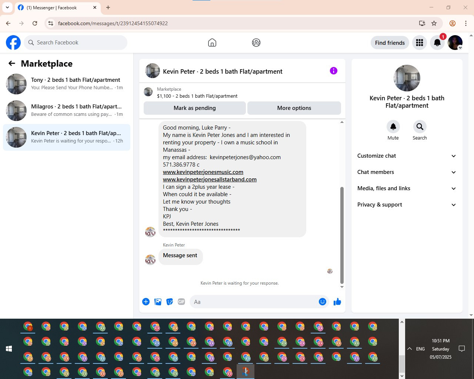Open Milagros 2 beds 1 bath conversation
This screenshot has width=474, height=379.
point(67,111)
